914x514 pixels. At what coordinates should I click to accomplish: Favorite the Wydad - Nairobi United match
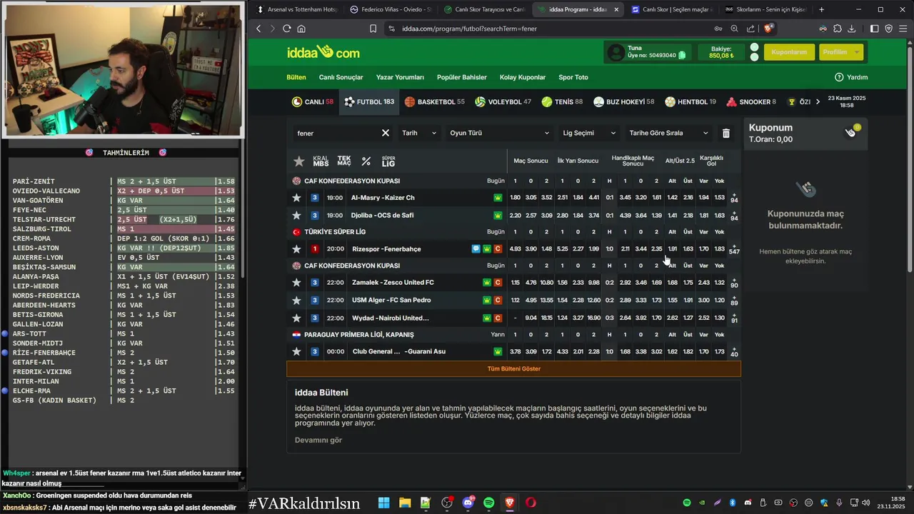(x=296, y=318)
